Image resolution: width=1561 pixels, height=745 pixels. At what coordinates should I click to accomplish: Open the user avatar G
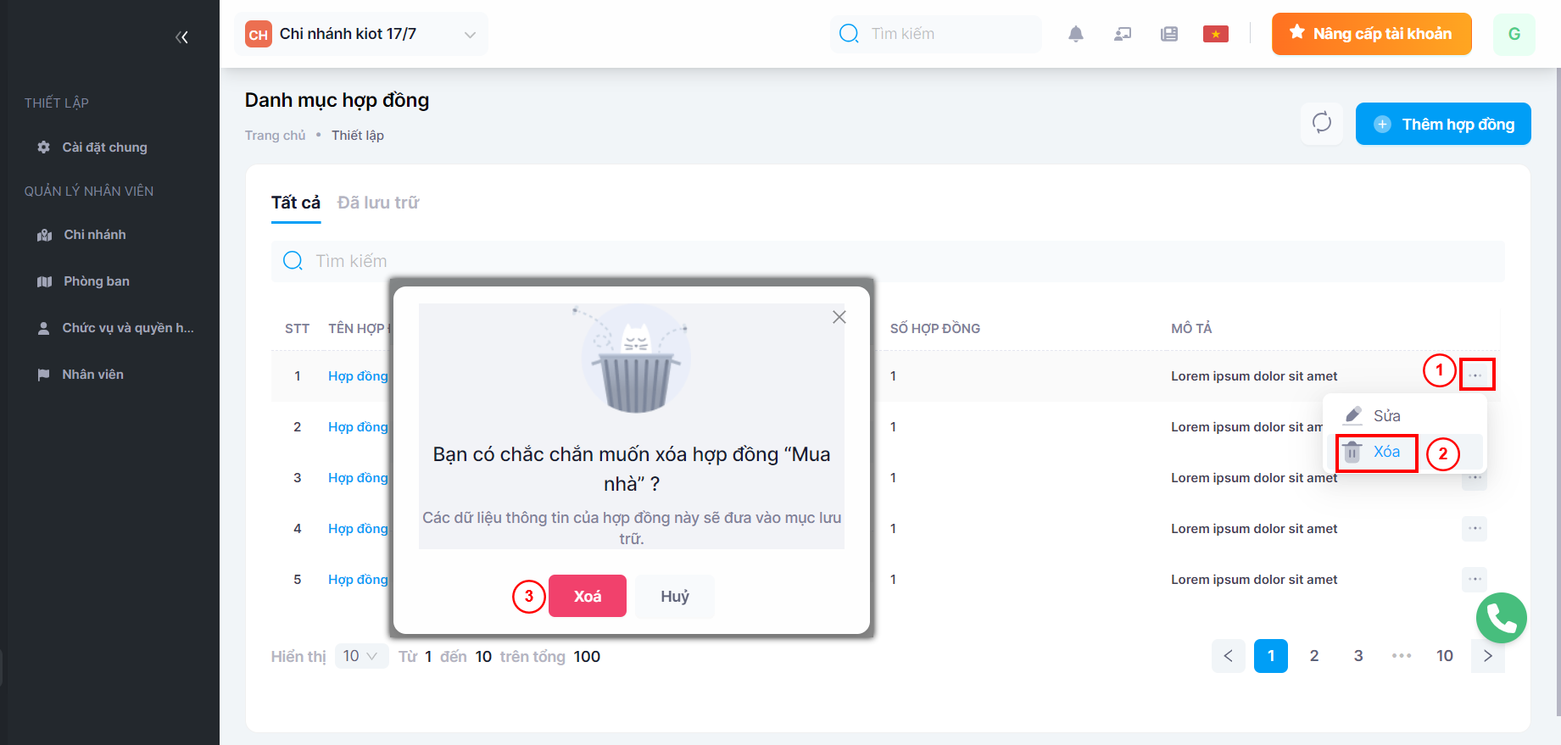(x=1514, y=34)
